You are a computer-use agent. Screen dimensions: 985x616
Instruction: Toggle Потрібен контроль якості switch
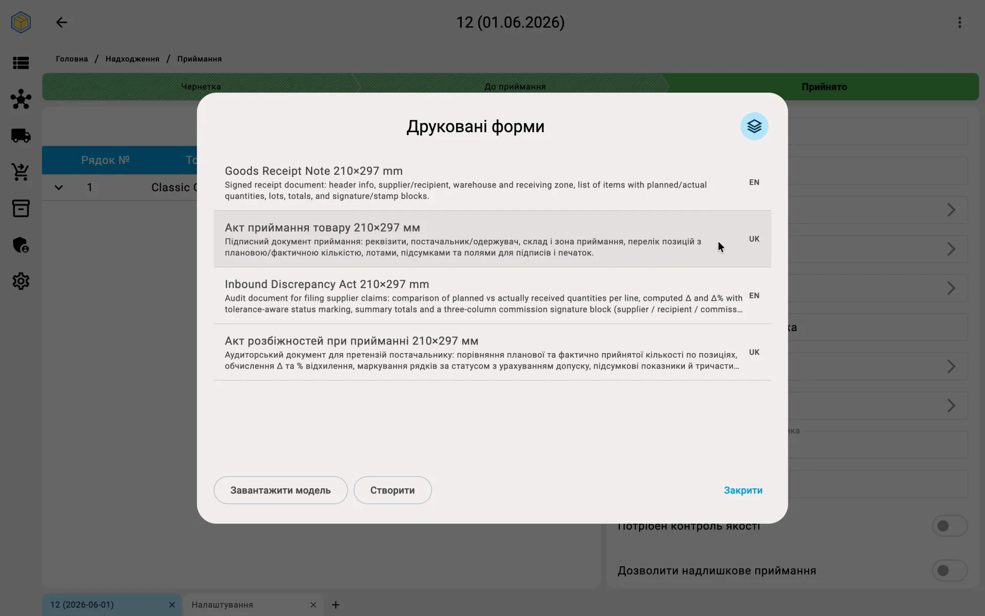tap(949, 526)
